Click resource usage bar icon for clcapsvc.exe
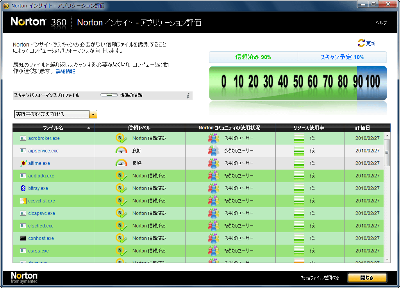Image resolution: width=400 pixels, height=288 pixels. tap(299, 213)
